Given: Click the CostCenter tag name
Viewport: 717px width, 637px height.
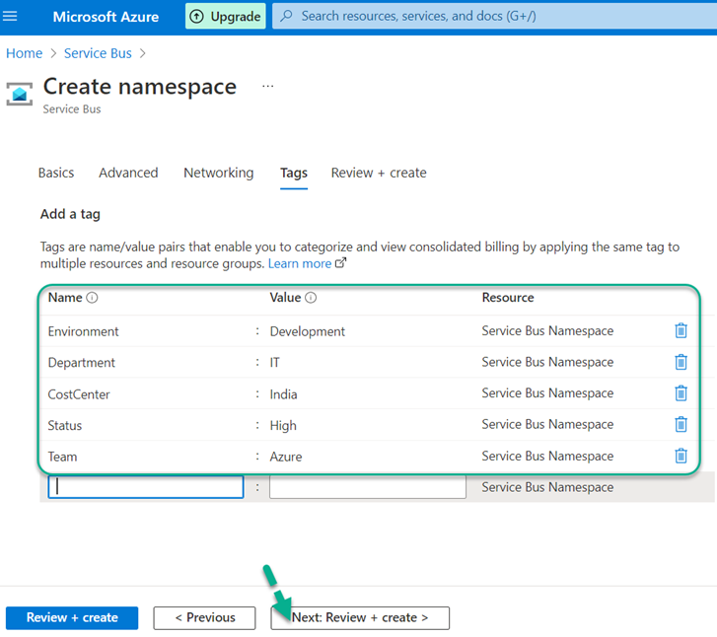Looking at the screenshot, I should 79,394.
